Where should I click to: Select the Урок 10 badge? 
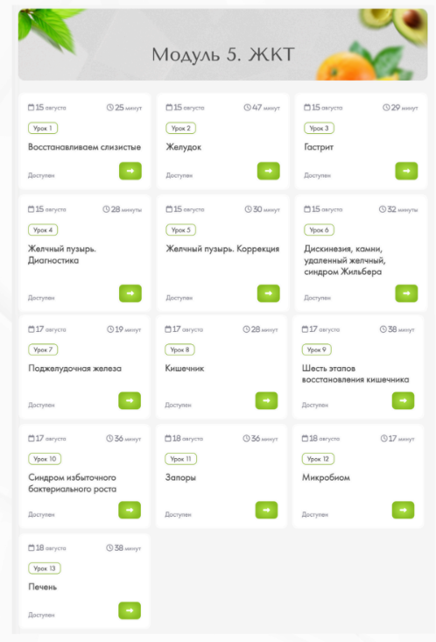(45, 459)
